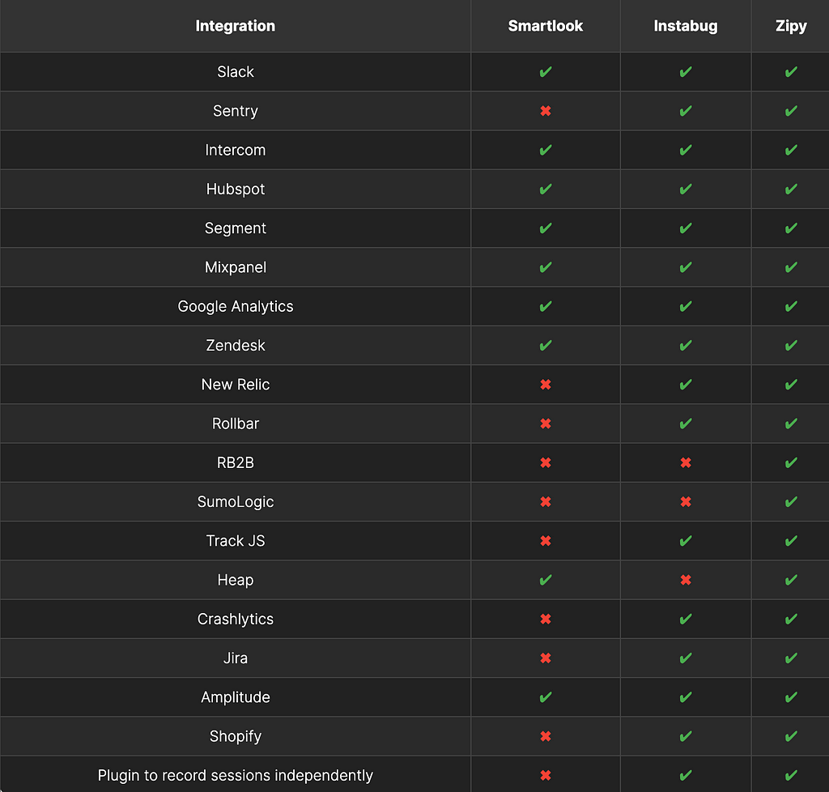The height and width of the screenshot is (792, 829).
Task: Select the Amplitude integration label
Action: pyautogui.click(x=236, y=697)
